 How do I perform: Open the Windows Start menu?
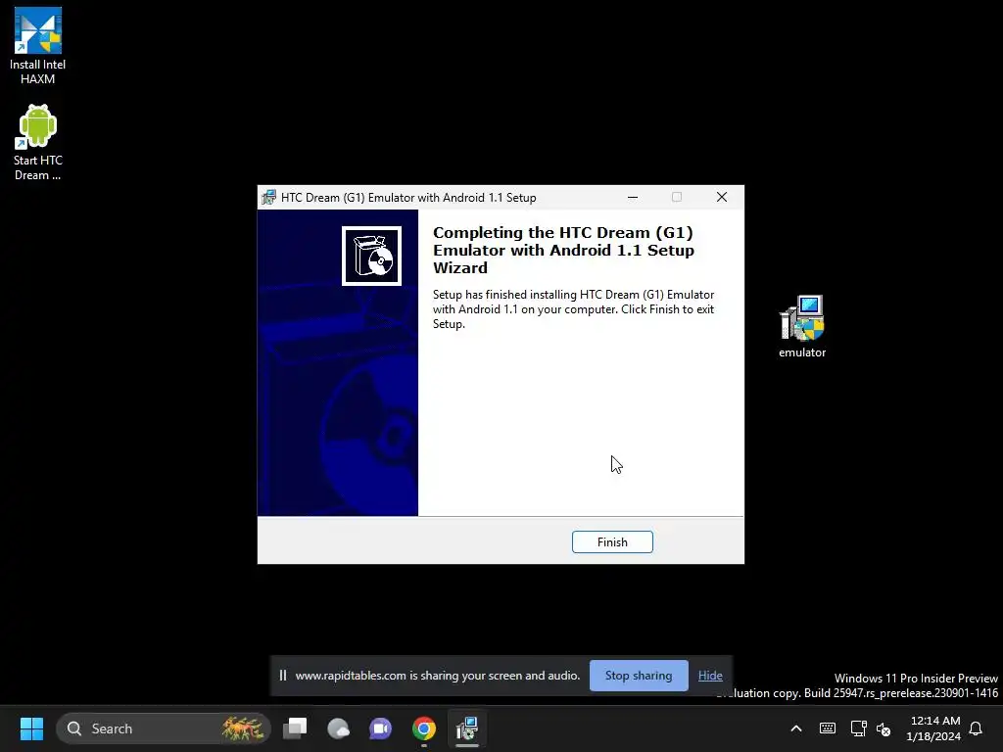31,728
